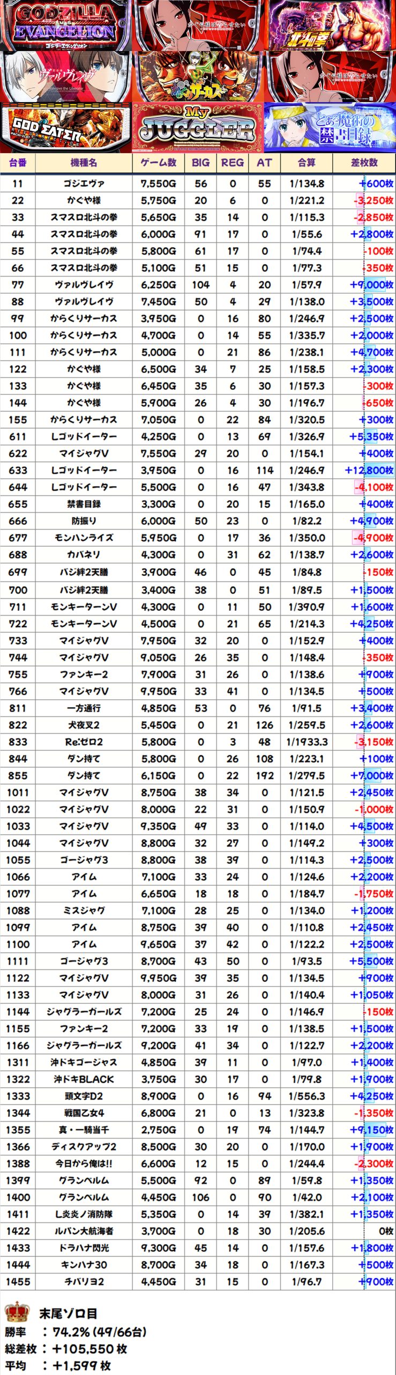This screenshot has height=1375, width=396.
Task: Sort by the 台番 column header
Action: (18, 163)
